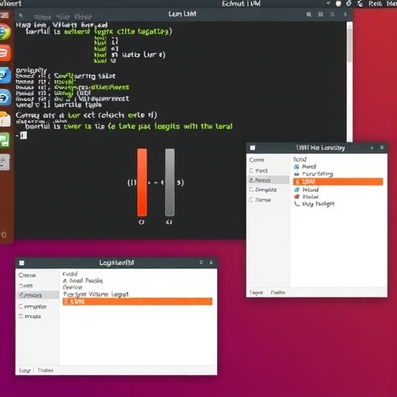The height and width of the screenshot is (397, 397).
Task: Open the Chrome browser from the dock
Action: (5, 32)
